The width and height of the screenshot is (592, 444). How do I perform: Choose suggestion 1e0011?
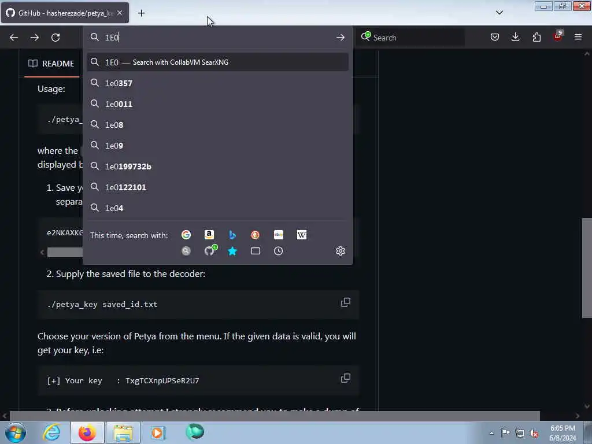click(217, 104)
